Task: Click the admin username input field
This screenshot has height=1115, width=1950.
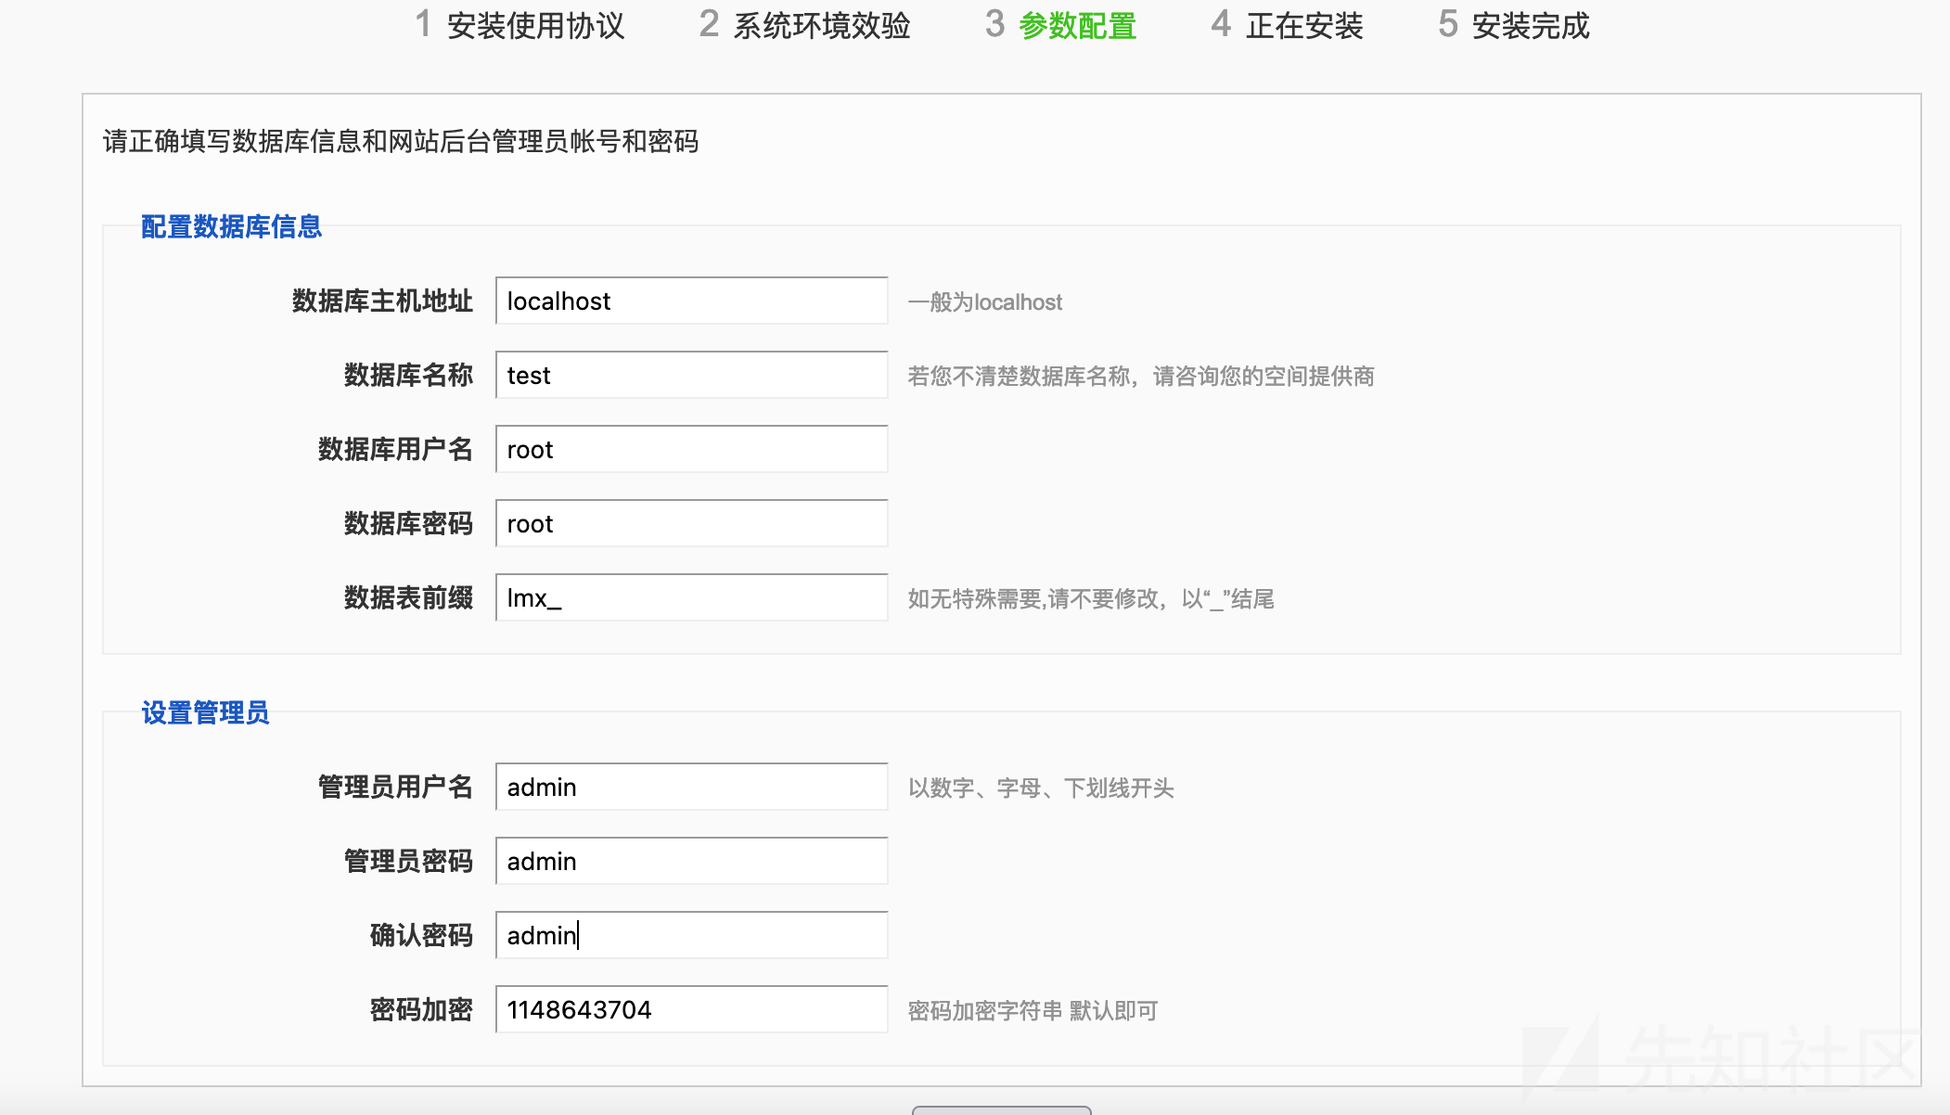Action: coord(691,787)
